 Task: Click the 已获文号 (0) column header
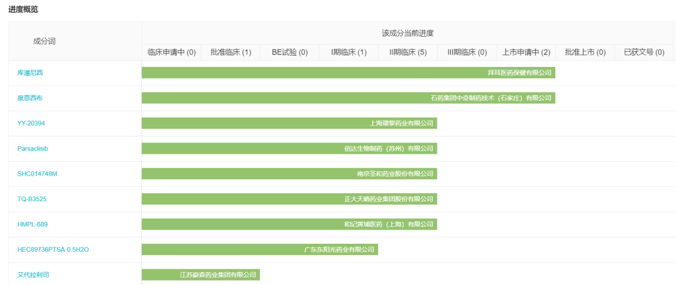(x=644, y=52)
